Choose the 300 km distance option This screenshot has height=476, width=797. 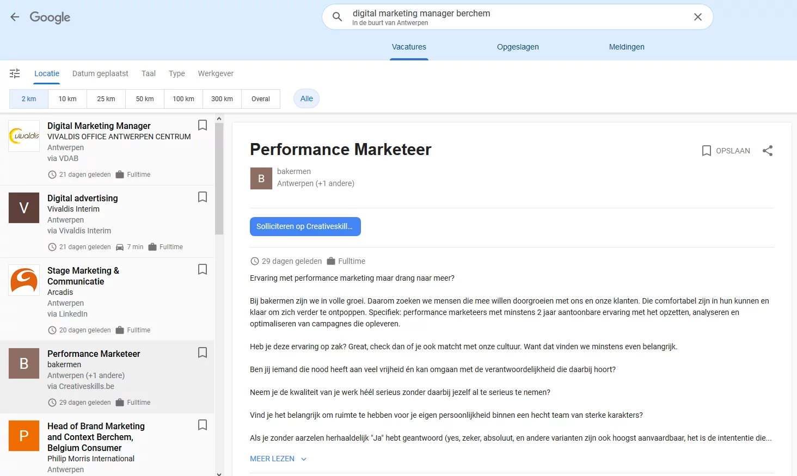coord(222,99)
